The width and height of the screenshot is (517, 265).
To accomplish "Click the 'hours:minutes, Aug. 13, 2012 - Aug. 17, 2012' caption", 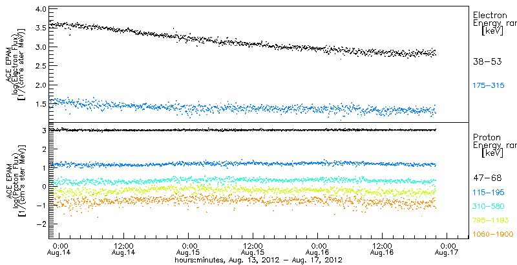I will (x=259, y=260).
